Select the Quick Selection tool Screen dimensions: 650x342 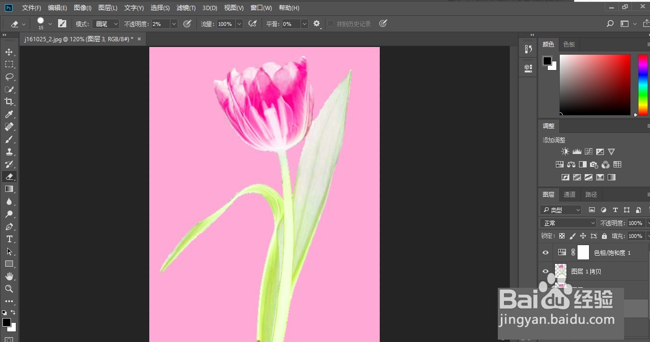[x=9, y=89]
